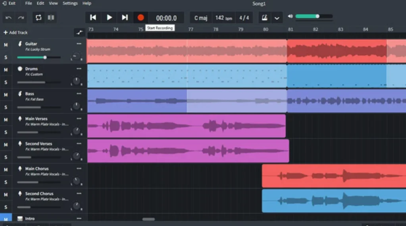Open the Help menu

point(87,3)
